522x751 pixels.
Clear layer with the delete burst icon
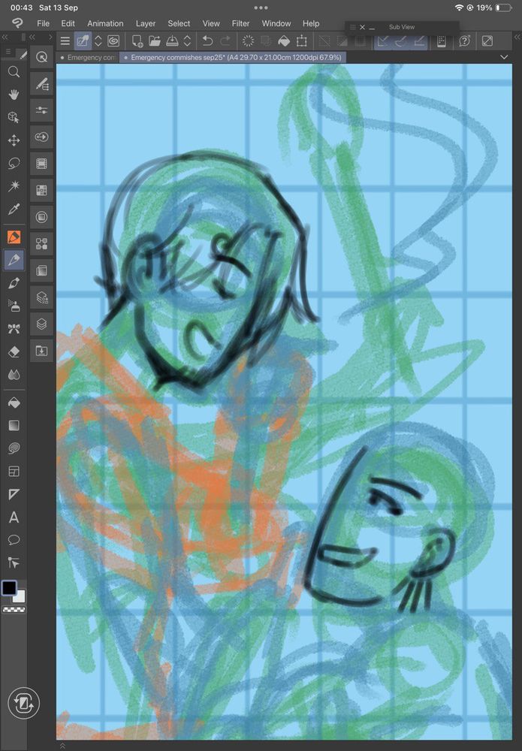(x=248, y=41)
